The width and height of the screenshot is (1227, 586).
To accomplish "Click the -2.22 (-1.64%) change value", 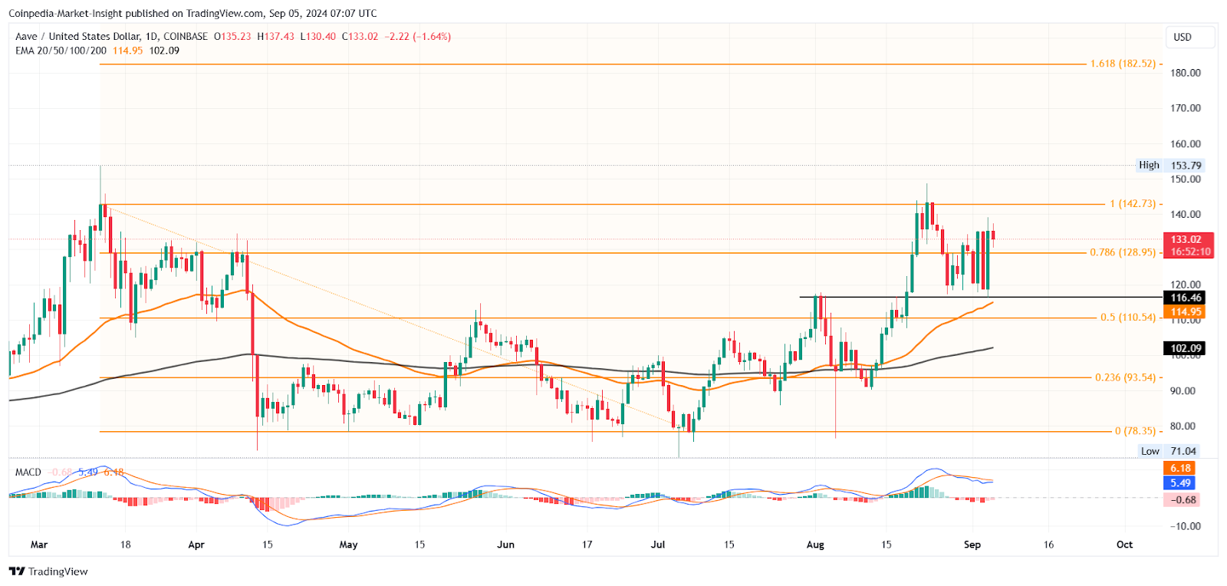I will 418,36.
